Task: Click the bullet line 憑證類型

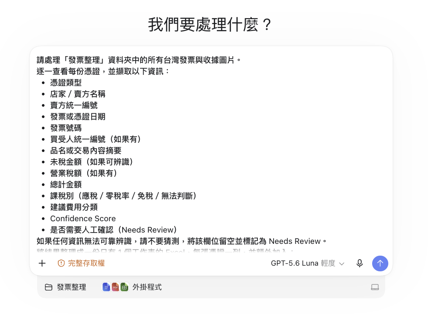Action: pyautogui.click(x=66, y=83)
